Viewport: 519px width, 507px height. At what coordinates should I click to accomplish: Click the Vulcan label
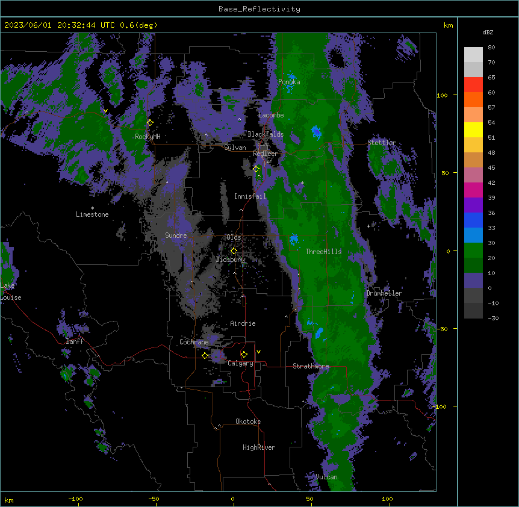point(327,477)
